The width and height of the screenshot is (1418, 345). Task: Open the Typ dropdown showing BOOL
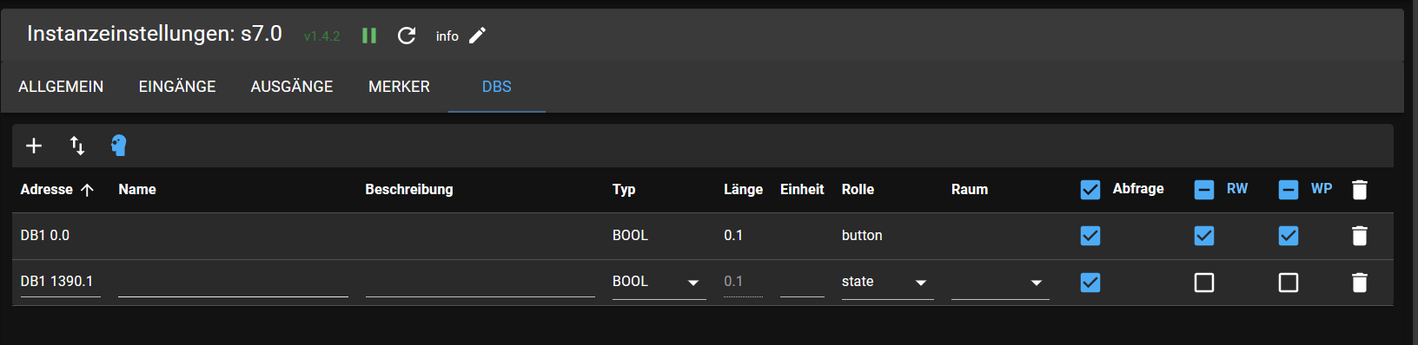point(659,282)
